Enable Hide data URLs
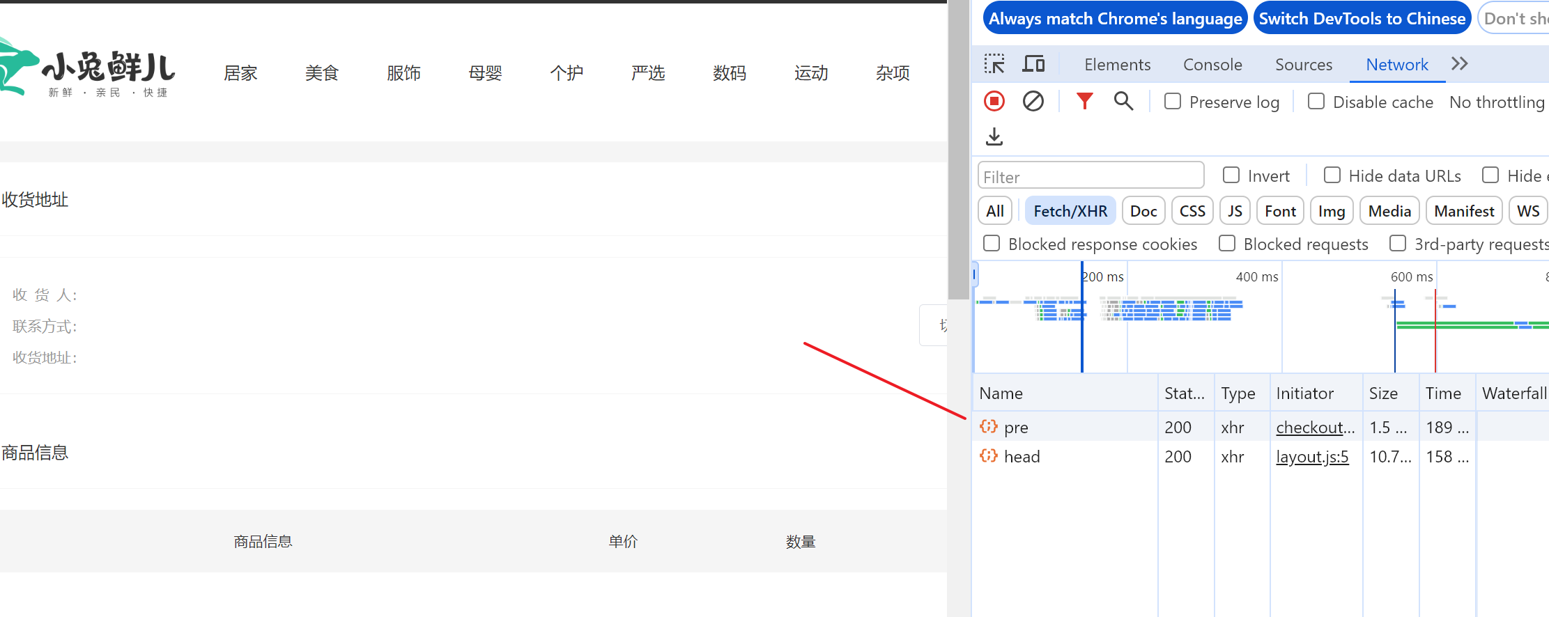This screenshot has width=1549, height=617. 1332,175
